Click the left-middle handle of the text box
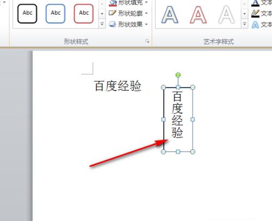Viewport: 272px width, 221px height. click(x=163, y=119)
